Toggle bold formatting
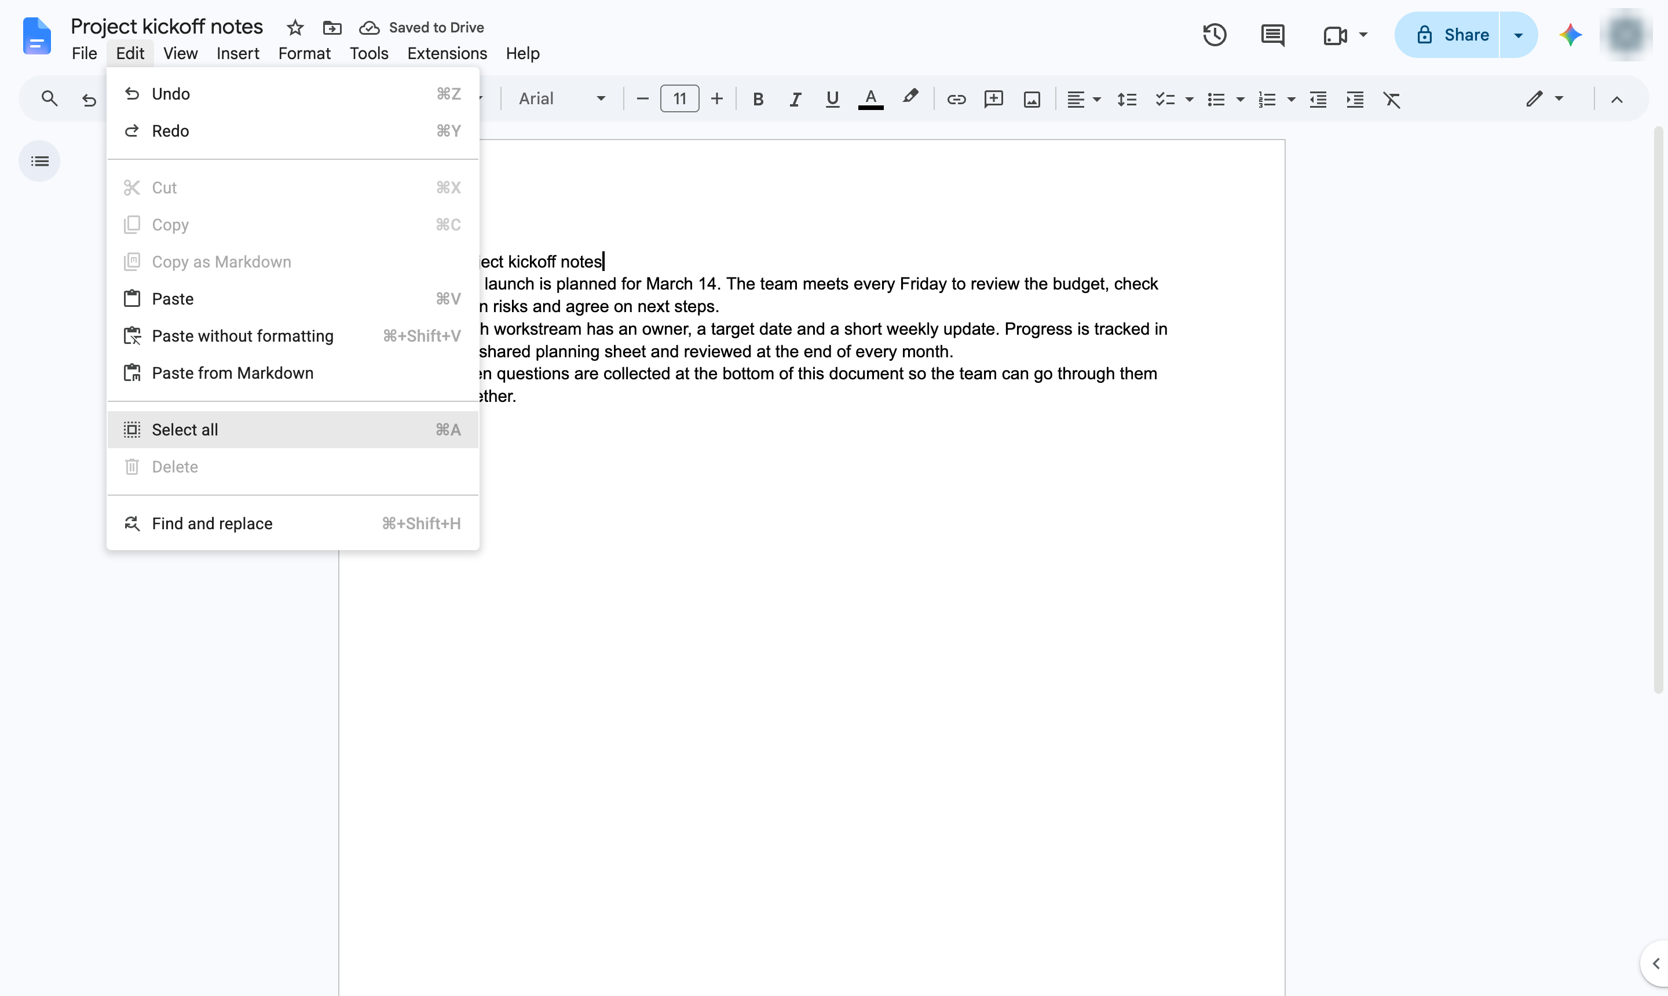Screen dimensions: 1668x996 click(758, 100)
